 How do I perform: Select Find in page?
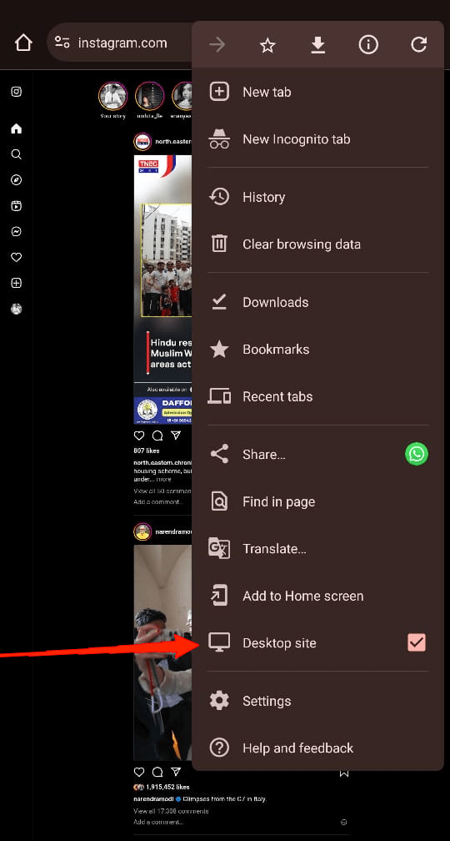pos(317,501)
